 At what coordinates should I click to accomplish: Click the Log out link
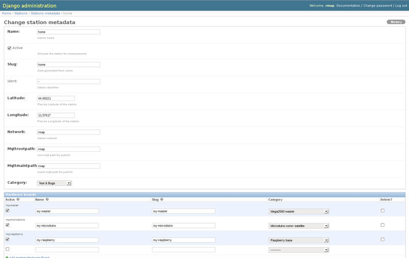point(401,6)
